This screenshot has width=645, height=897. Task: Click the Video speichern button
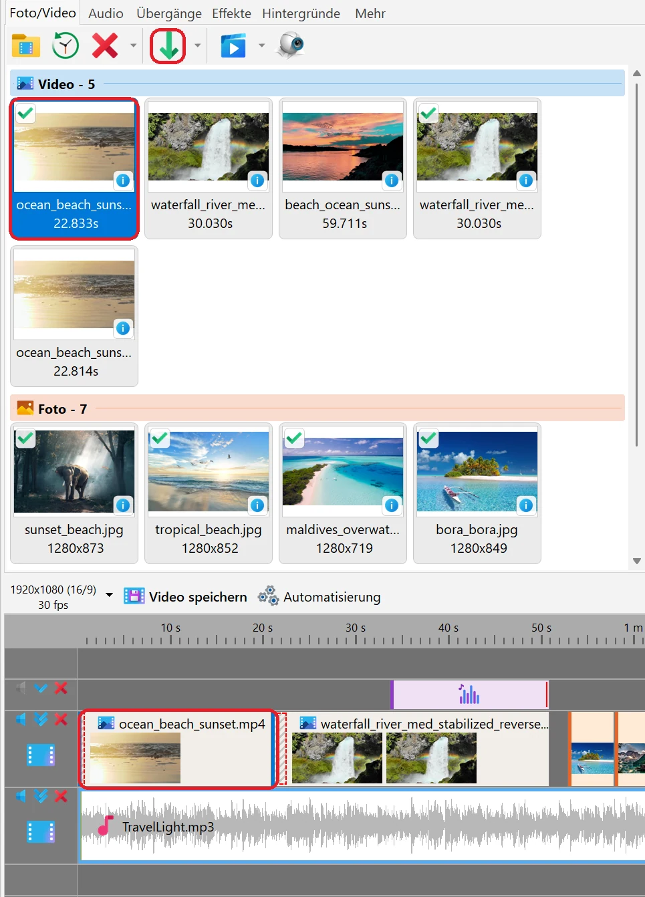click(185, 596)
